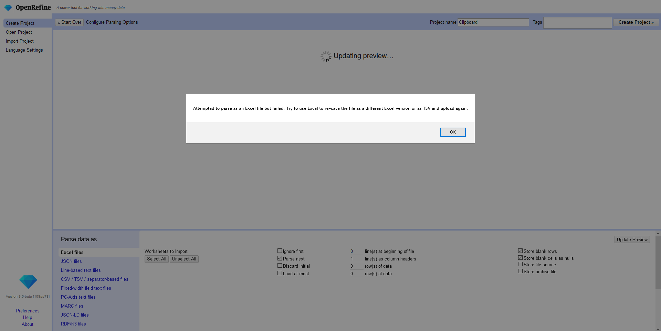Viewport: 661px width, 331px height.
Task: Click the Create Project » button
Action: tap(636, 22)
